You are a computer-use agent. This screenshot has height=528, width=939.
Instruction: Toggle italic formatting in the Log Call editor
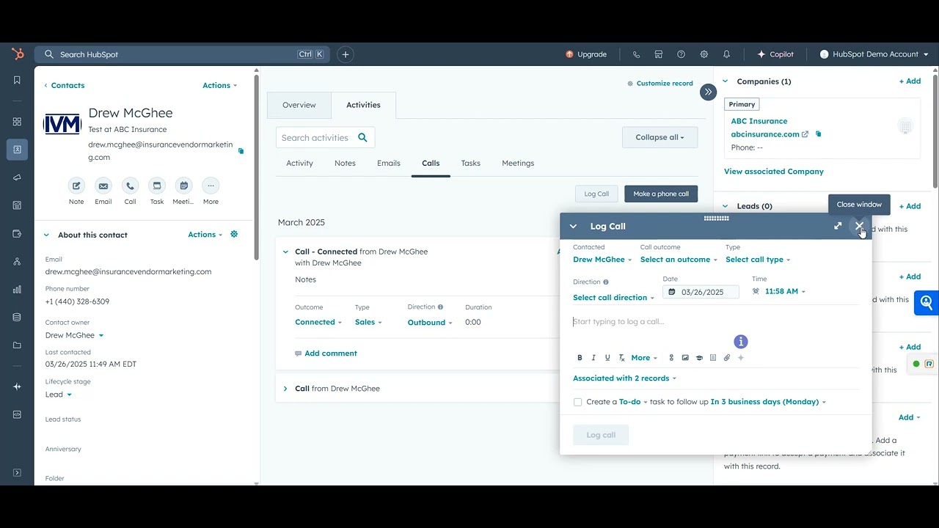point(593,358)
